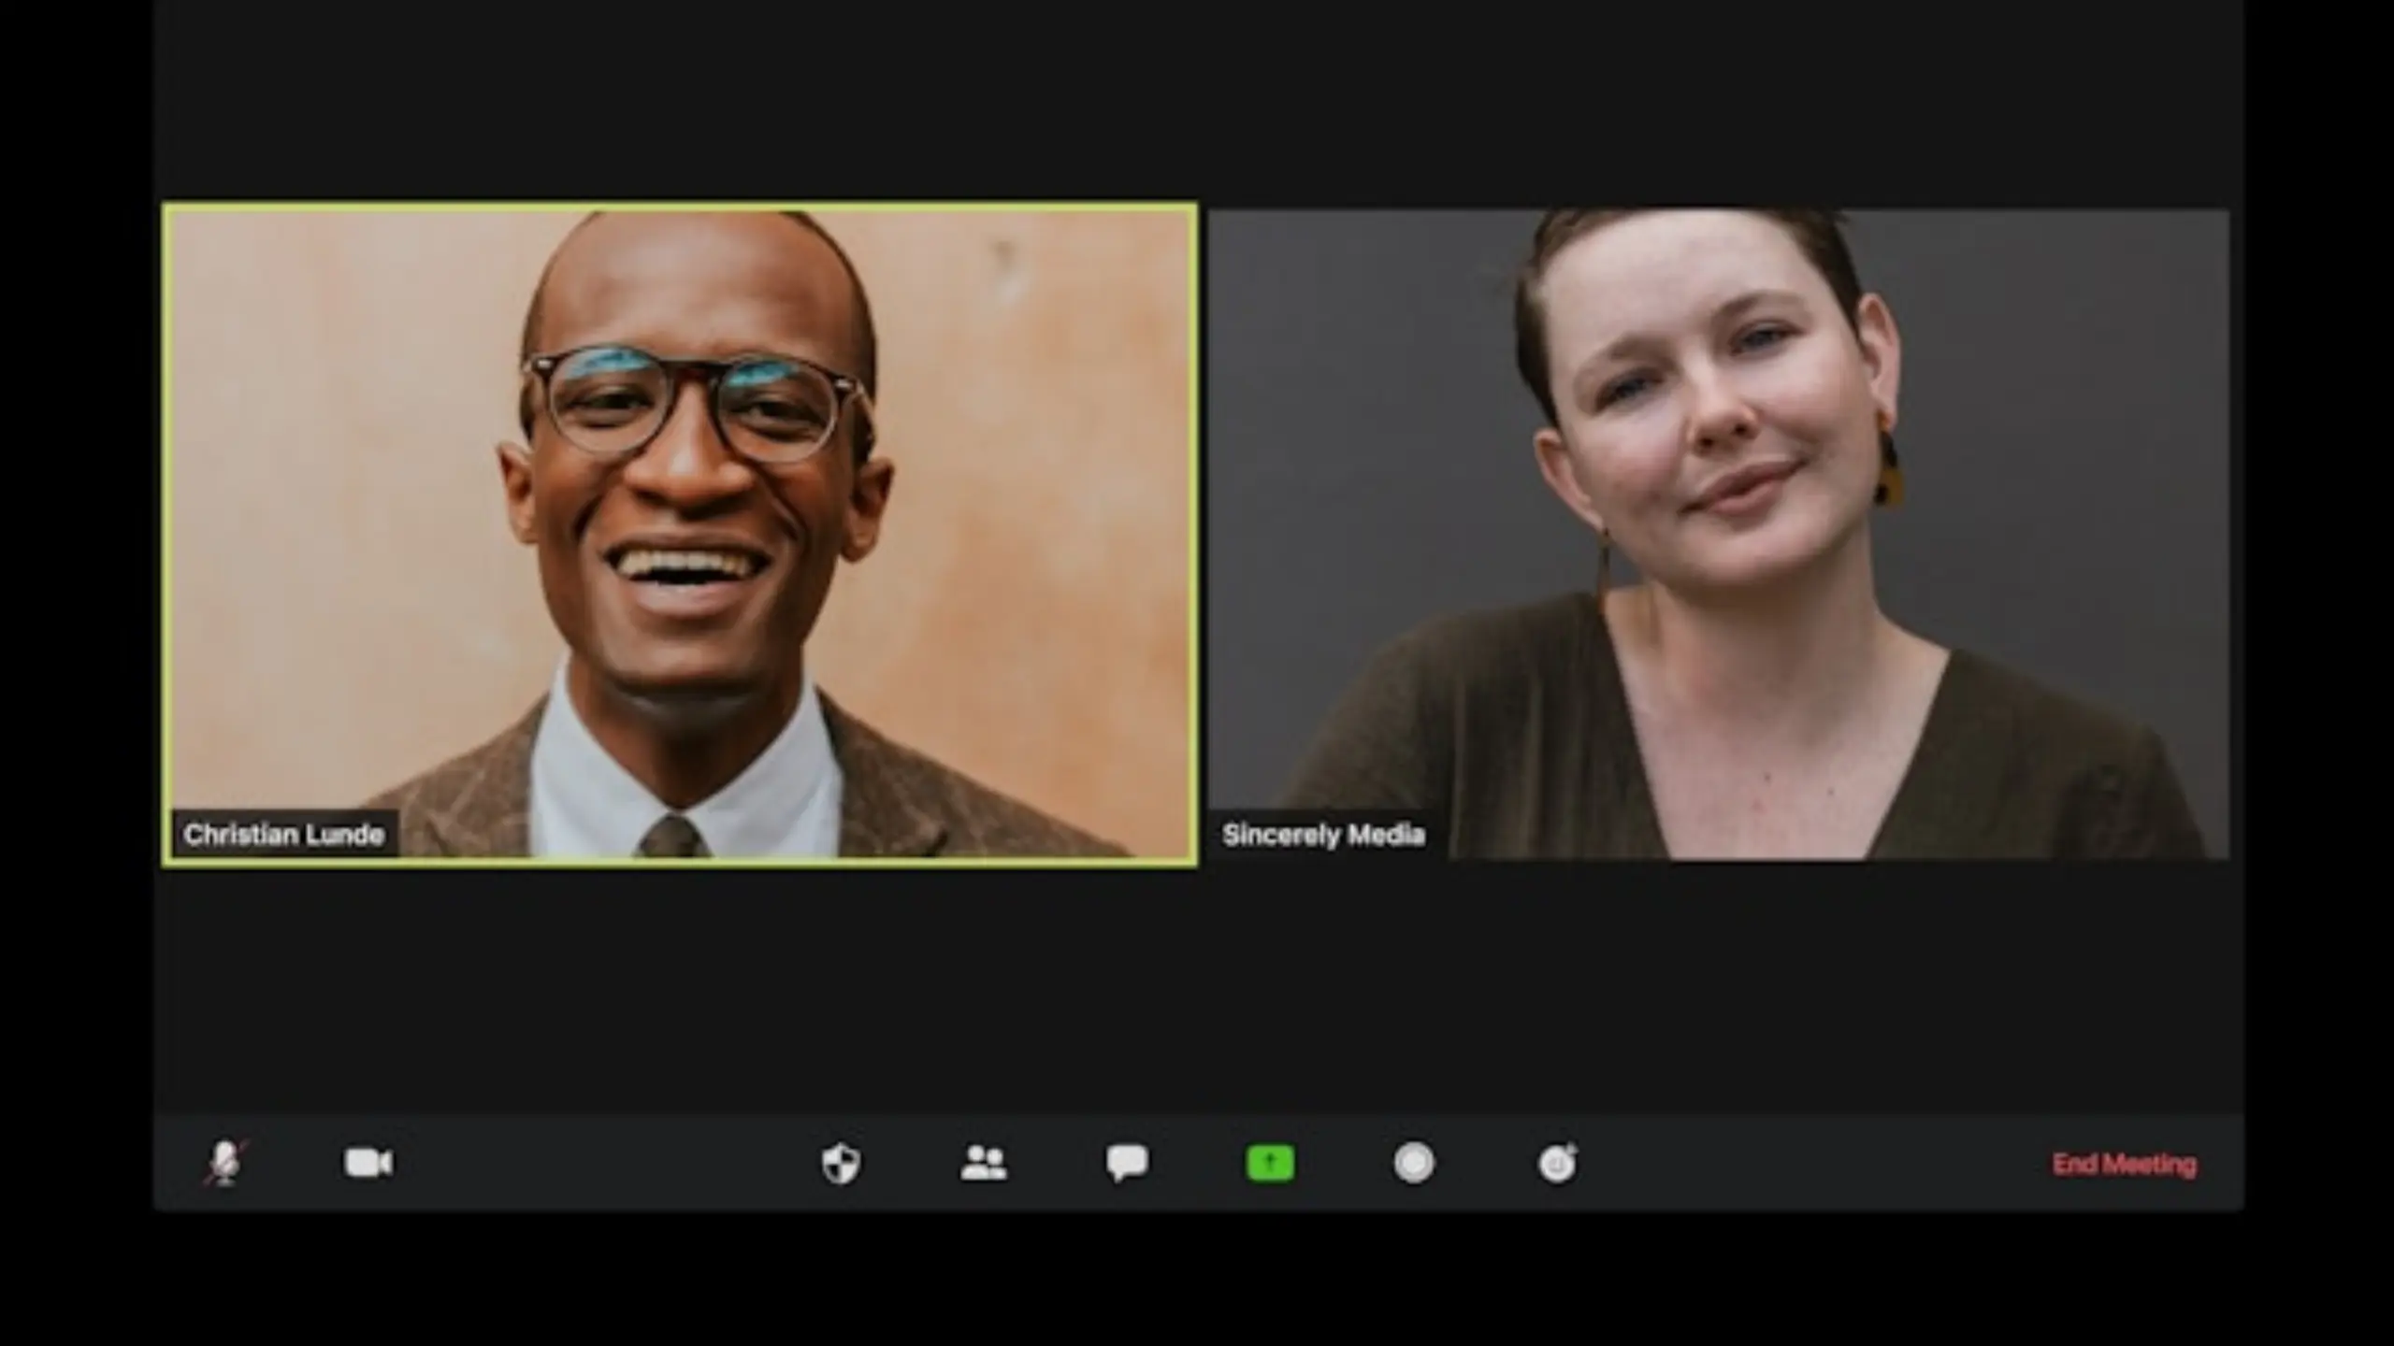Screen dimensions: 2394x1346
Task: Select Christian Lunde's highlighted video tile
Action: (680, 535)
